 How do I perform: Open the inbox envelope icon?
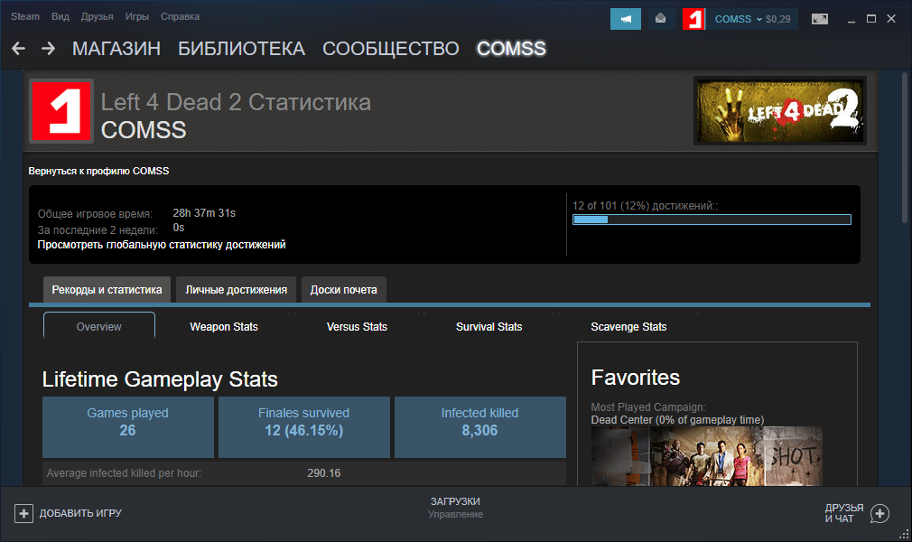[661, 19]
